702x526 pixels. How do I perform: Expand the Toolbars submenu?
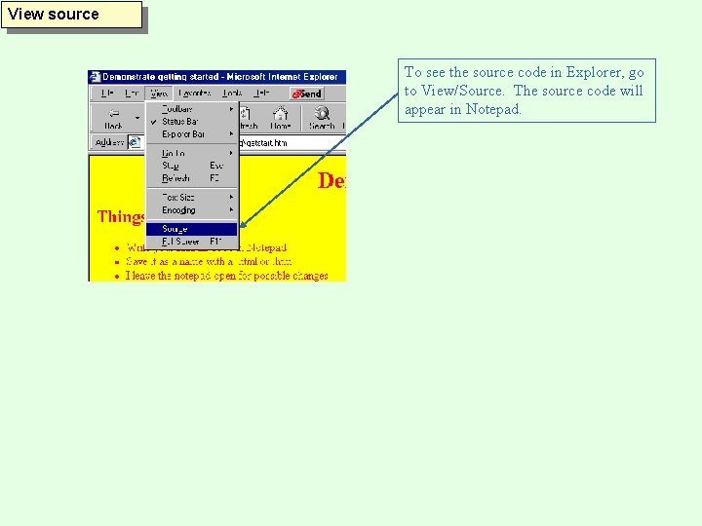pyautogui.click(x=192, y=109)
